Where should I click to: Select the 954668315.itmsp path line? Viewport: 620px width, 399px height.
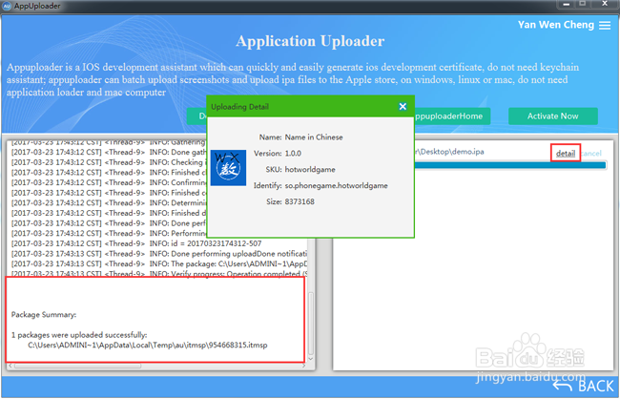[148, 346]
